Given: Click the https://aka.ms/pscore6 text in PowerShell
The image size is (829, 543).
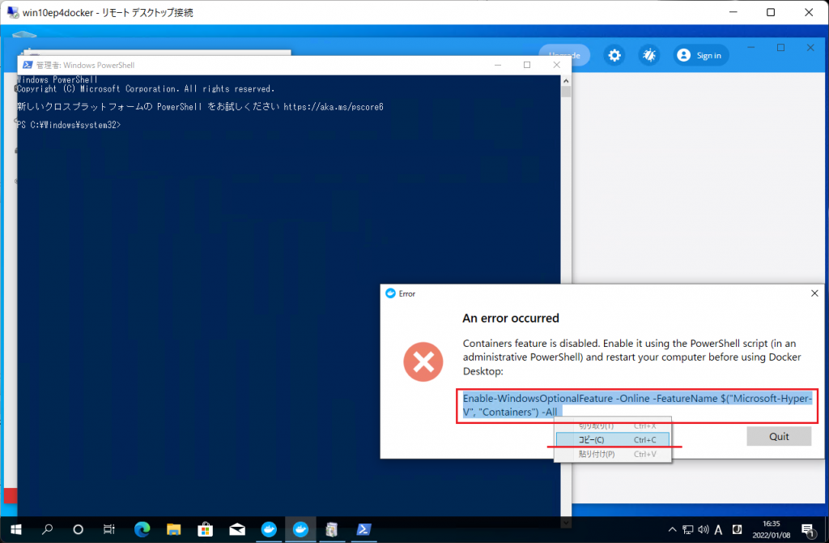Looking at the screenshot, I should pos(333,107).
